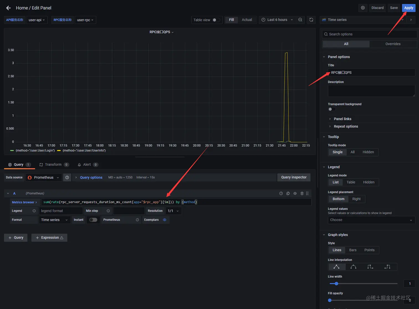419x309 pixels.
Task: Toggle the Instant query switch
Action: pos(93,220)
